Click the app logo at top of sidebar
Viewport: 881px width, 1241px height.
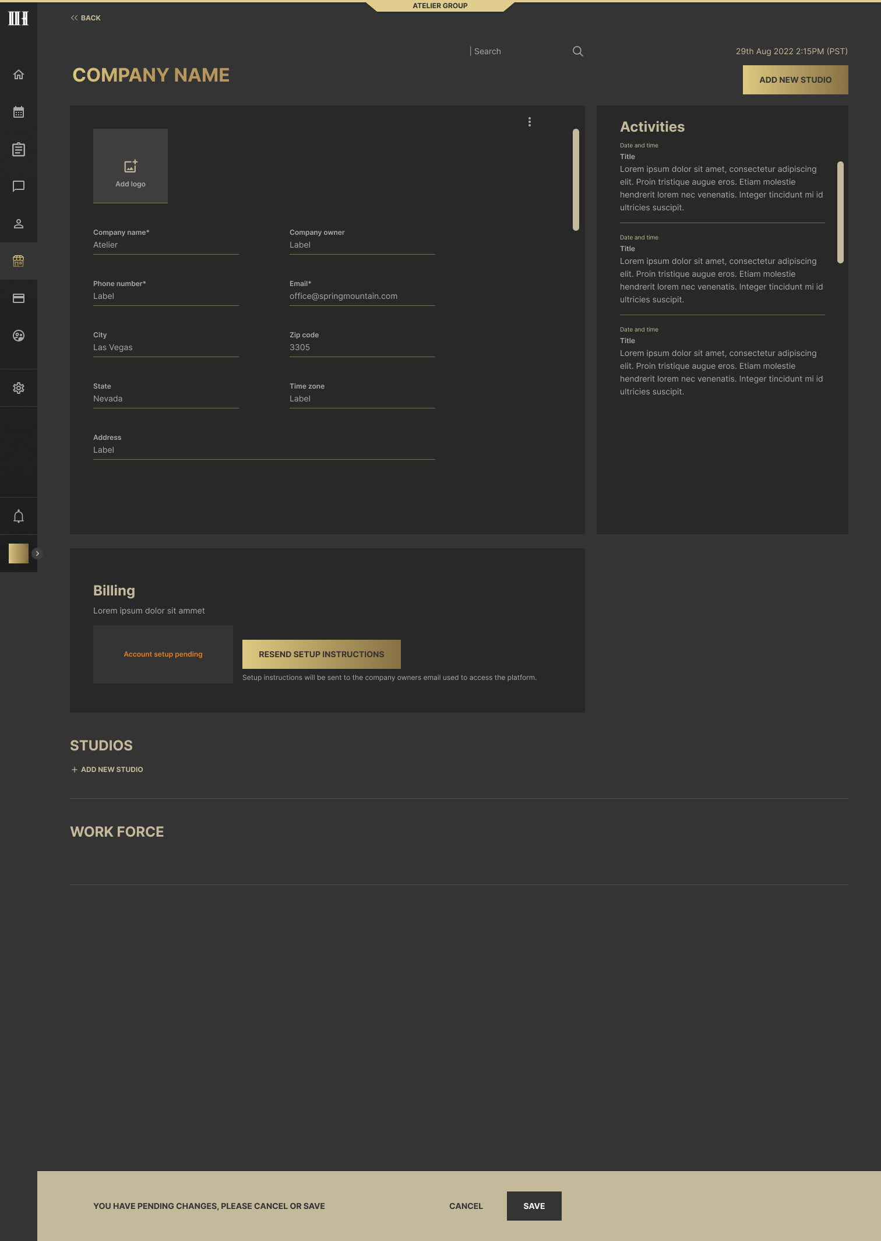19,18
